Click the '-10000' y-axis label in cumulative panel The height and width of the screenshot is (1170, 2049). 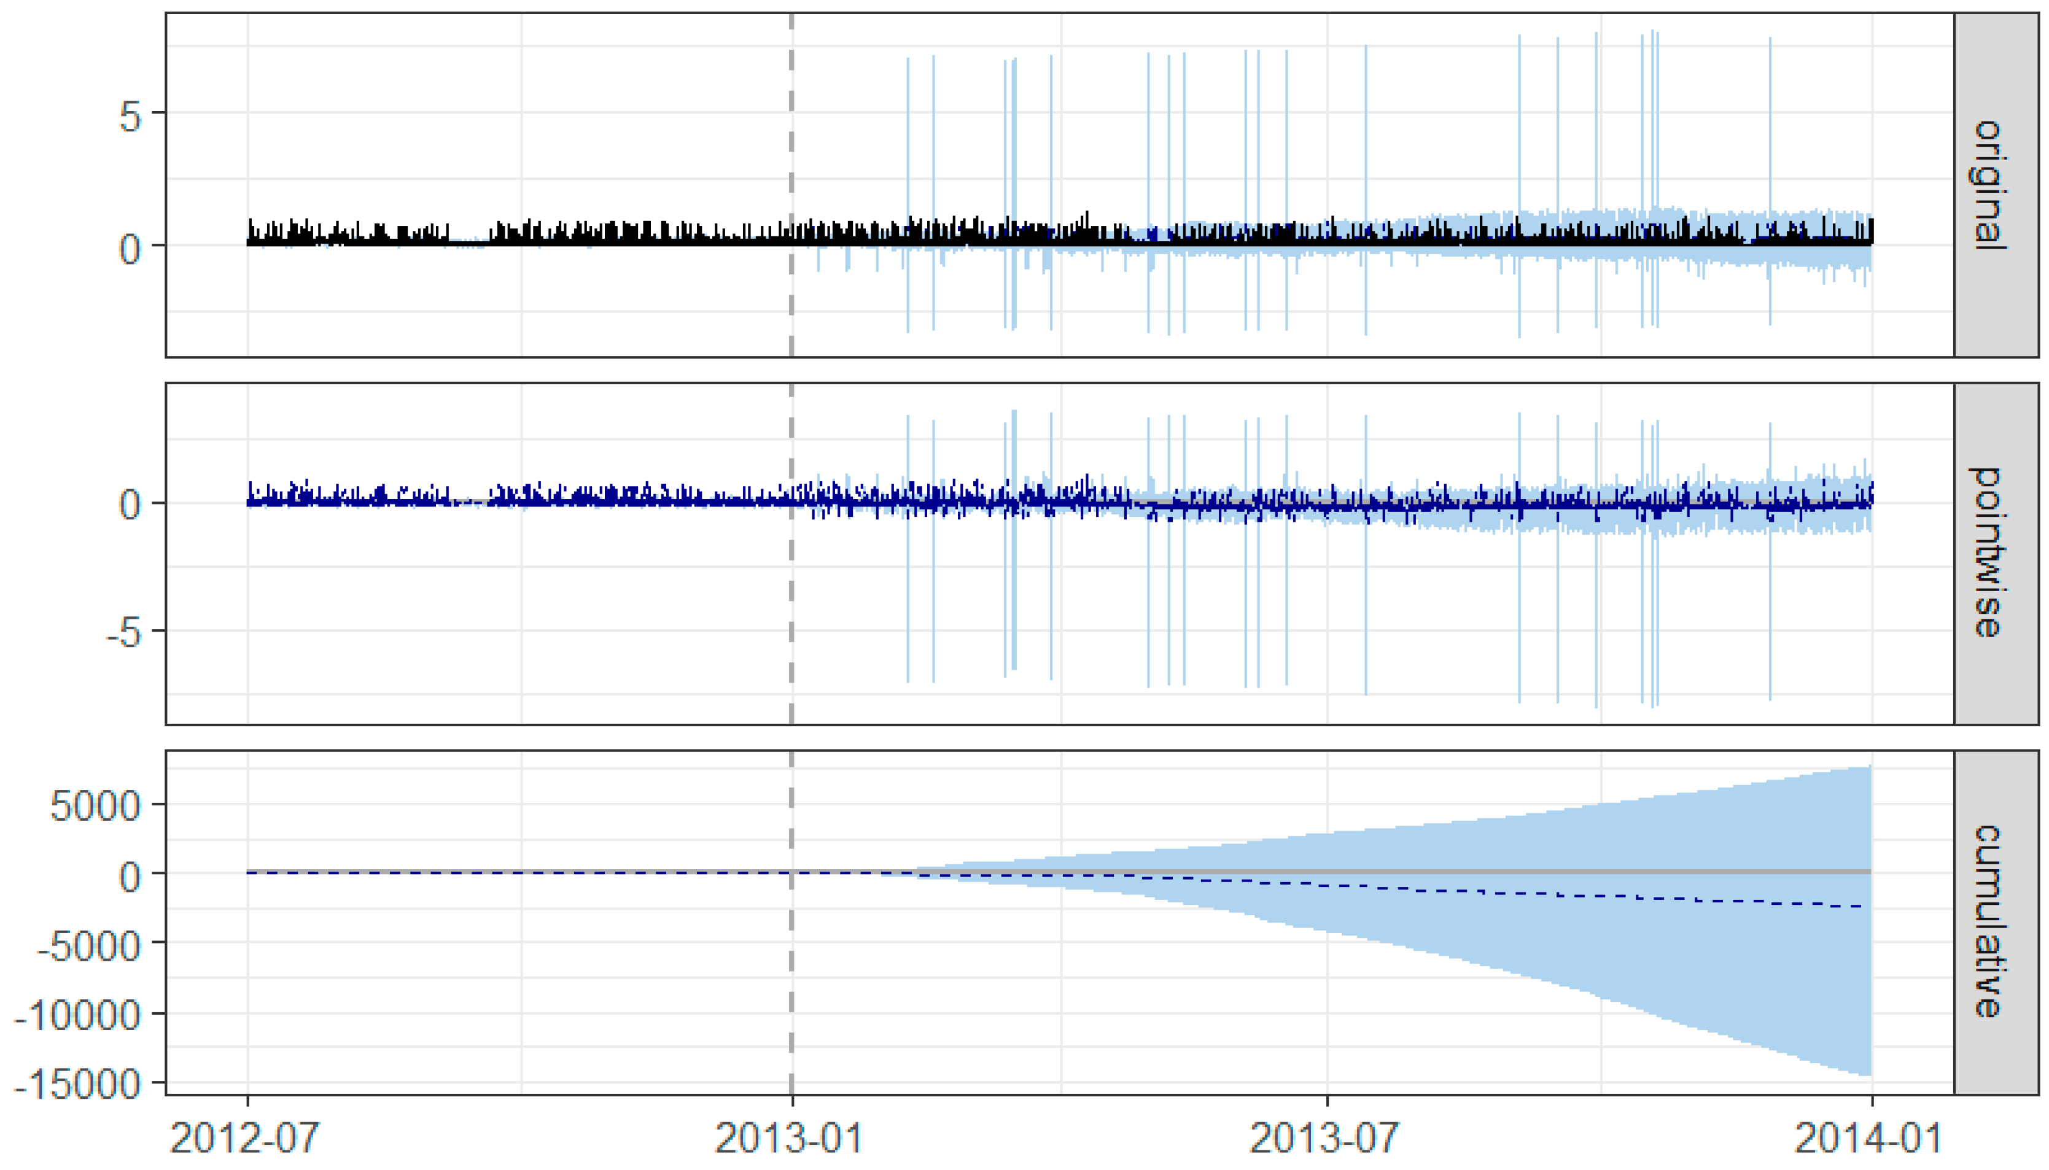pyautogui.click(x=78, y=1016)
